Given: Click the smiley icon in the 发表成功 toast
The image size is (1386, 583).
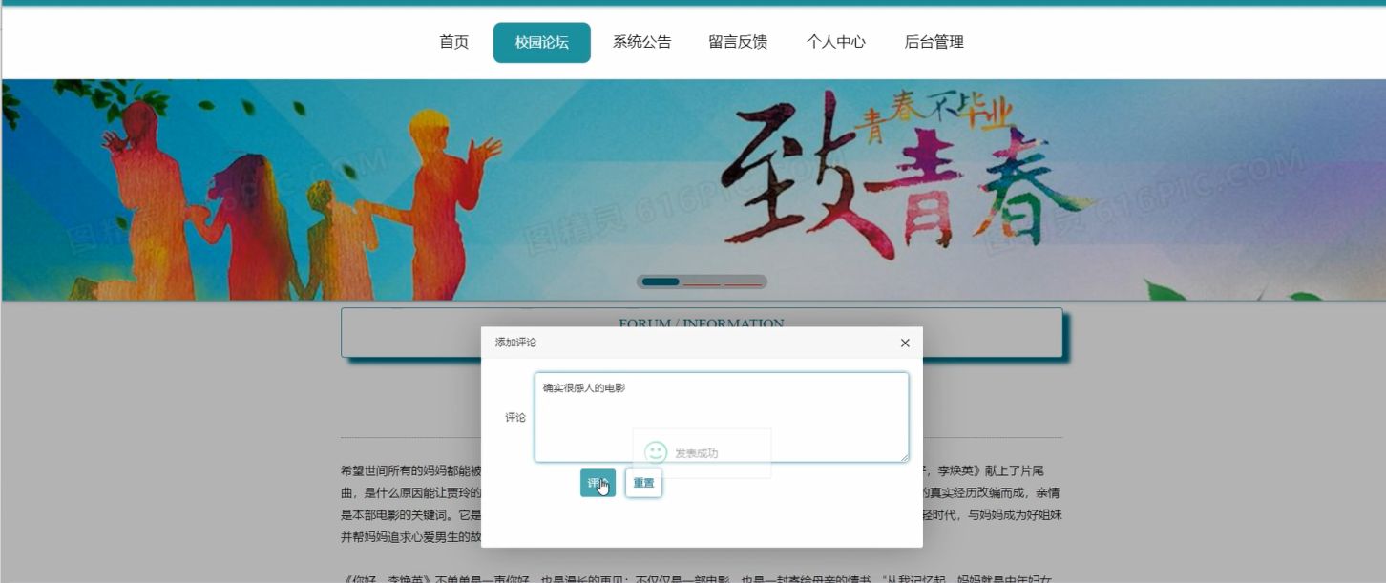Looking at the screenshot, I should pos(656,453).
